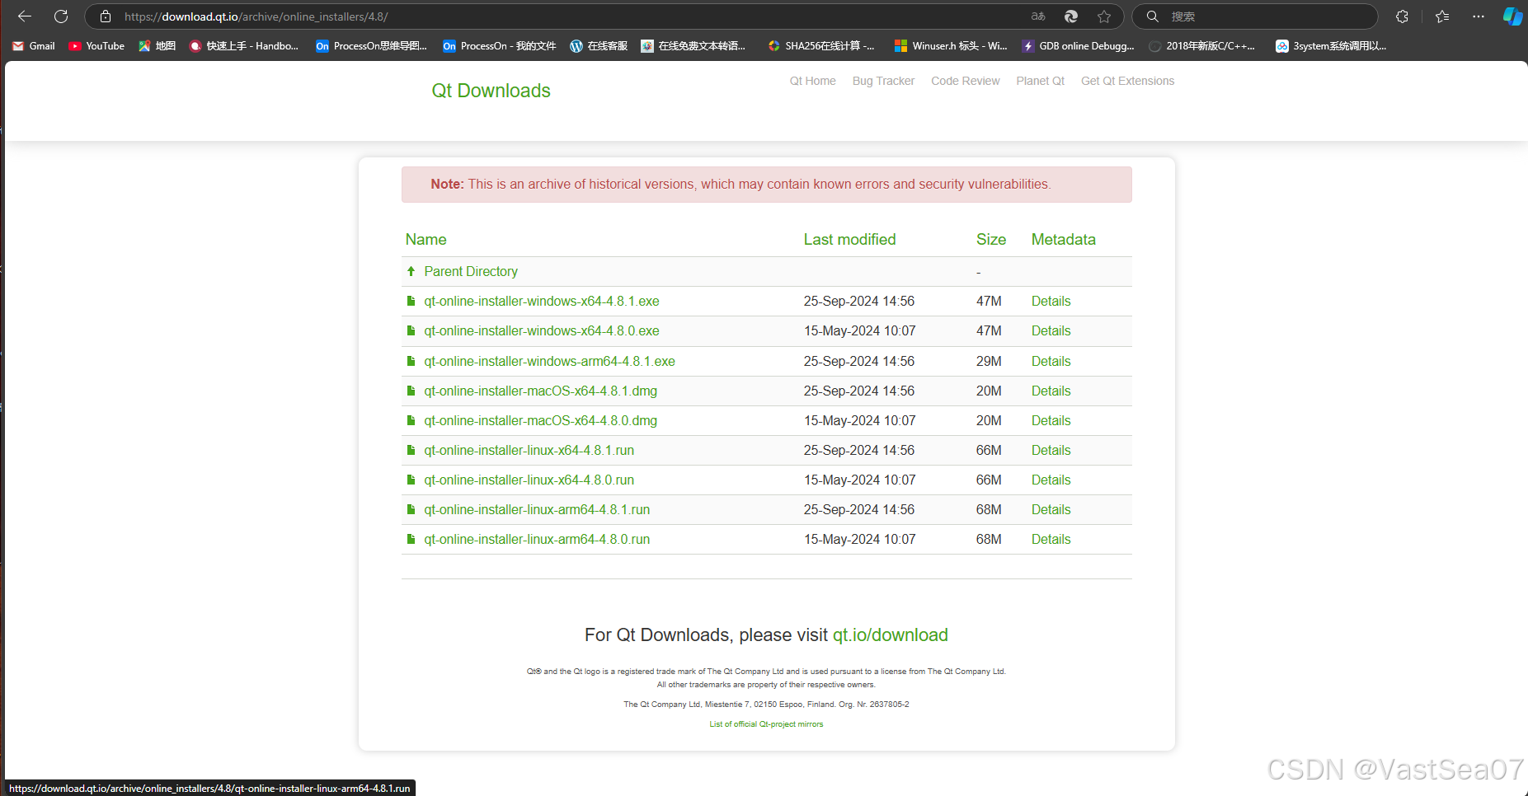Open the Bug Tracker navigation link
The height and width of the screenshot is (796, 1528).
pos(883,81)
